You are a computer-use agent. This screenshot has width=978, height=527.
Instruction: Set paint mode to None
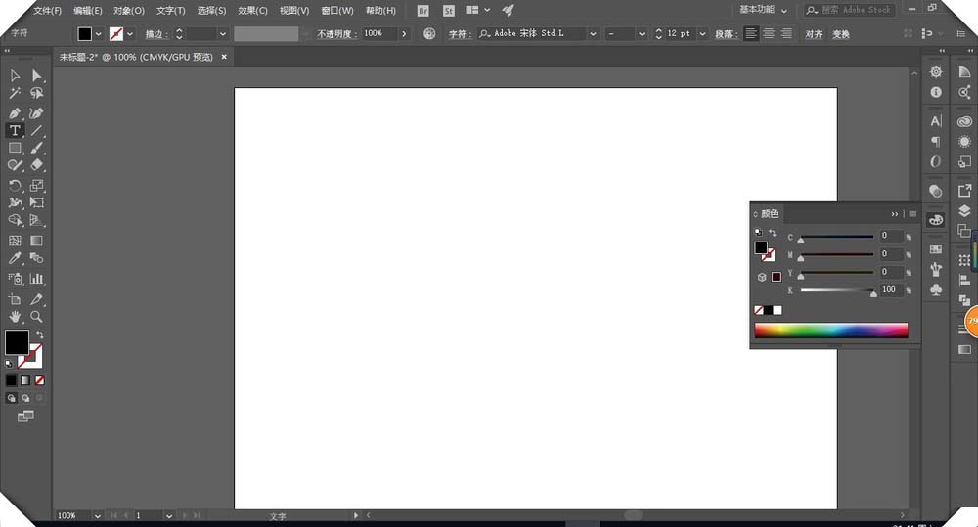[x=40, y=380]
